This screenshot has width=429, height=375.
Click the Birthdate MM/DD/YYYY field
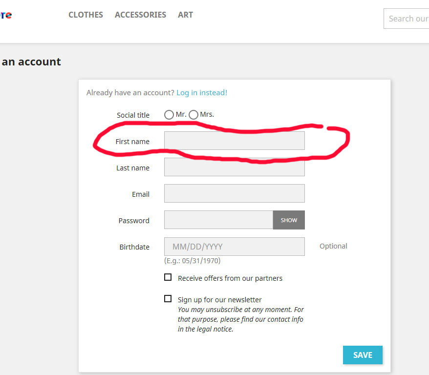click(x=234, y=247)
